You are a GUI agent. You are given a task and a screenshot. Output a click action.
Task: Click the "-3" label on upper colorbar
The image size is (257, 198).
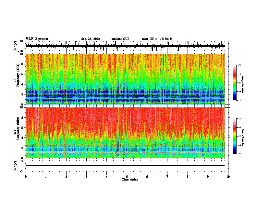(x=239, y=65)
